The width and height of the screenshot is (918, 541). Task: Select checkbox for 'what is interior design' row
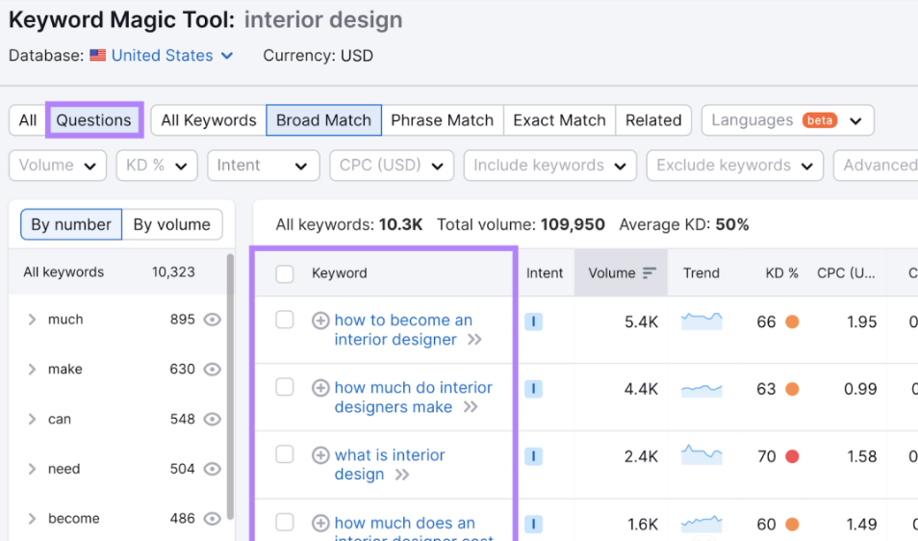[285, 454]
